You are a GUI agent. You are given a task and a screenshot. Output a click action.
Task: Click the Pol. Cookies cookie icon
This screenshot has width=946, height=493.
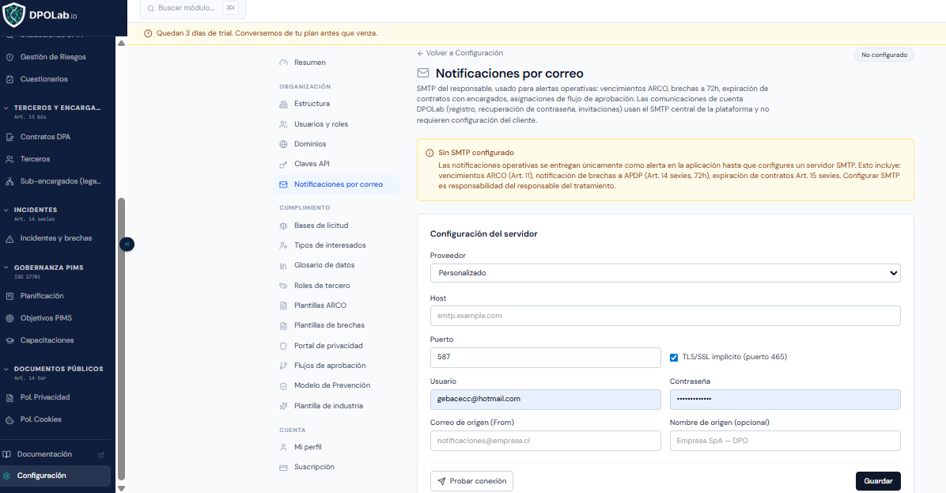tap(9, 419)
